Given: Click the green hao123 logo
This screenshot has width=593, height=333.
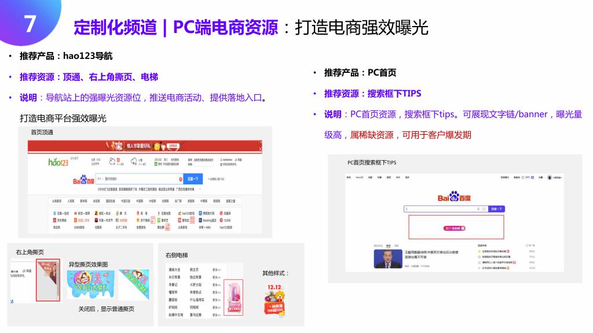Looking at the screenshot, I should 58,162.
